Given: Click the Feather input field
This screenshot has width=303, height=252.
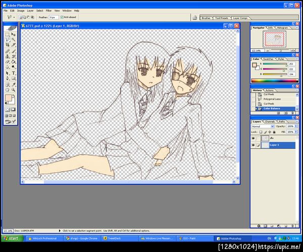Looking at the screenshot, I should [54, 17].
